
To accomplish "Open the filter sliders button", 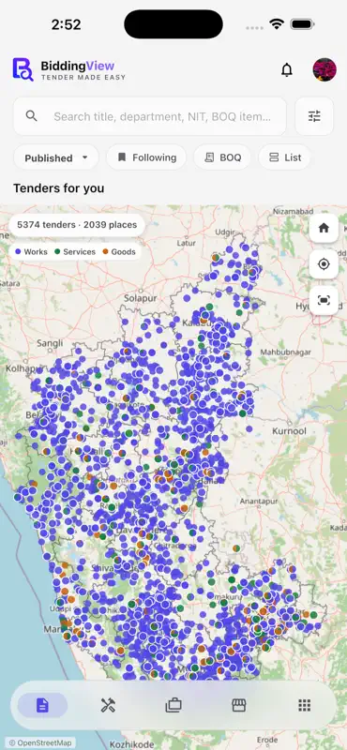I will 314,116.
